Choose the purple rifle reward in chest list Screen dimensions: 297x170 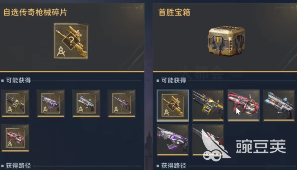[x=173, y=140]
